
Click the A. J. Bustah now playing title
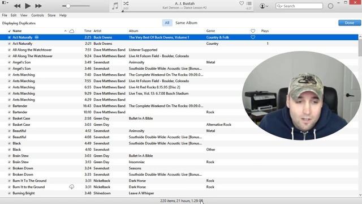pos(185,3)
